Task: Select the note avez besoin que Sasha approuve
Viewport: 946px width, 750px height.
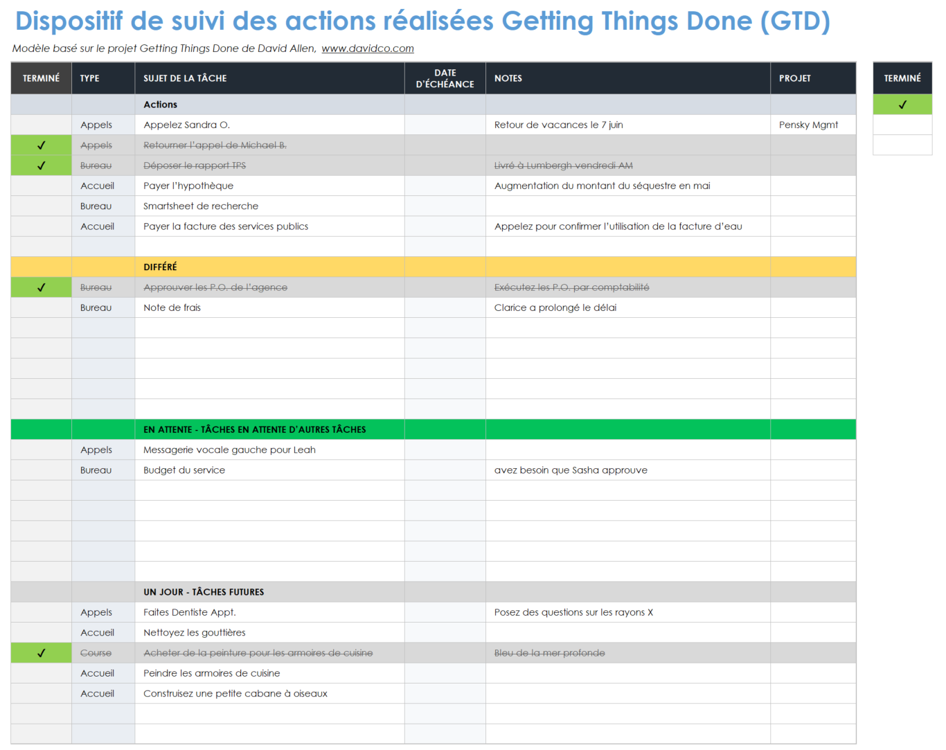Action: point(628,470)
